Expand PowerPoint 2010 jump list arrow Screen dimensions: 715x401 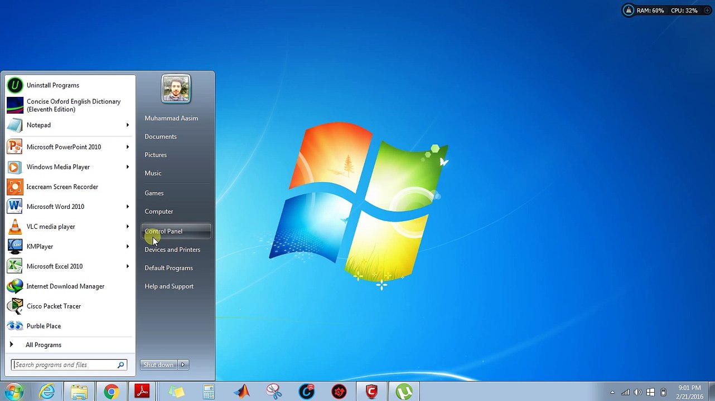tap(128, 147)
